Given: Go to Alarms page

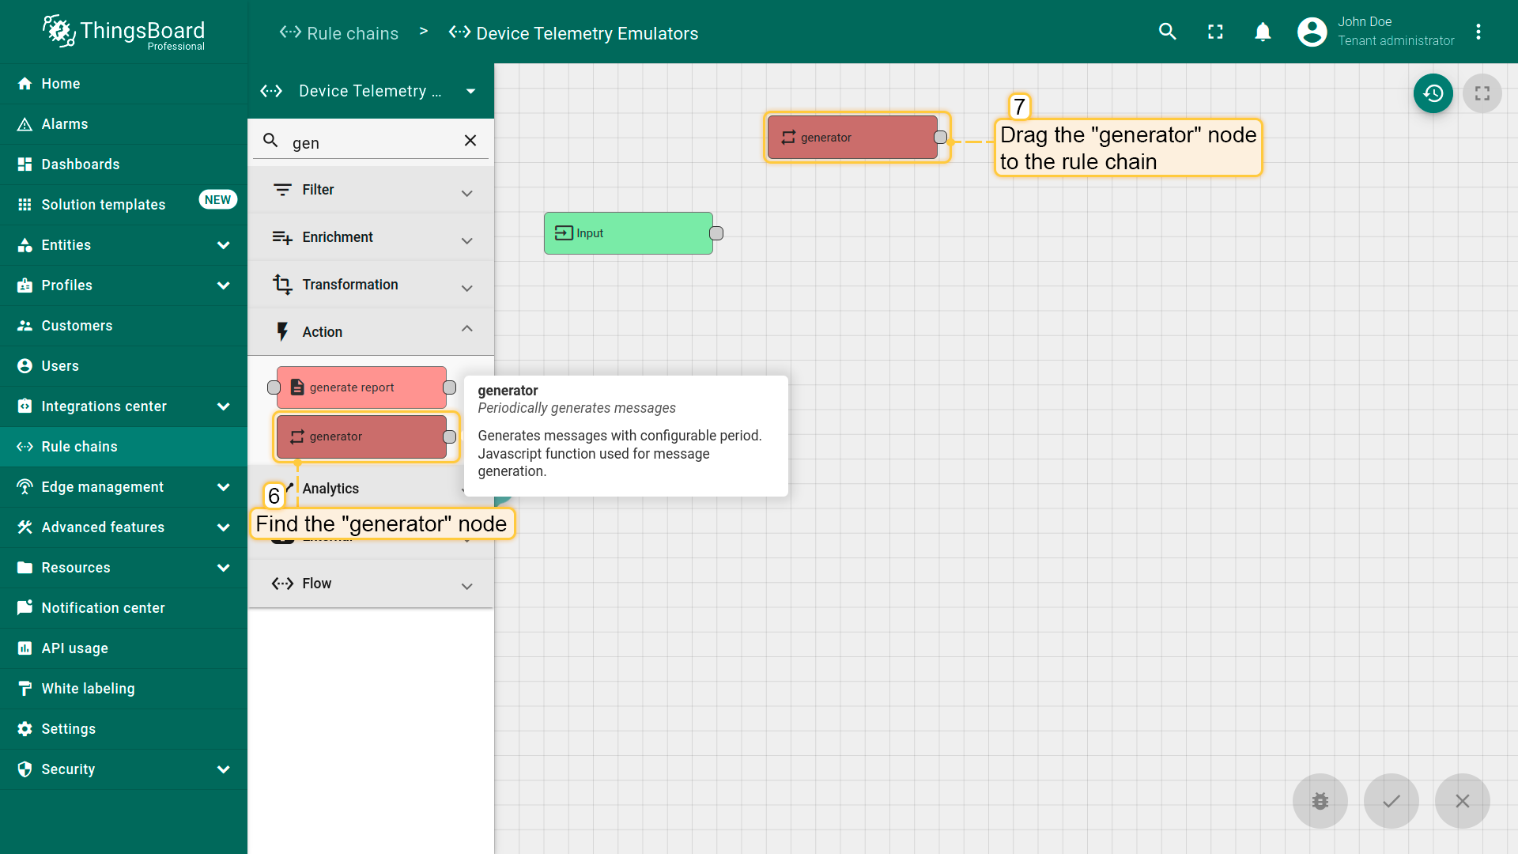Looking at the screenshot, I should [x=64, y=124].
